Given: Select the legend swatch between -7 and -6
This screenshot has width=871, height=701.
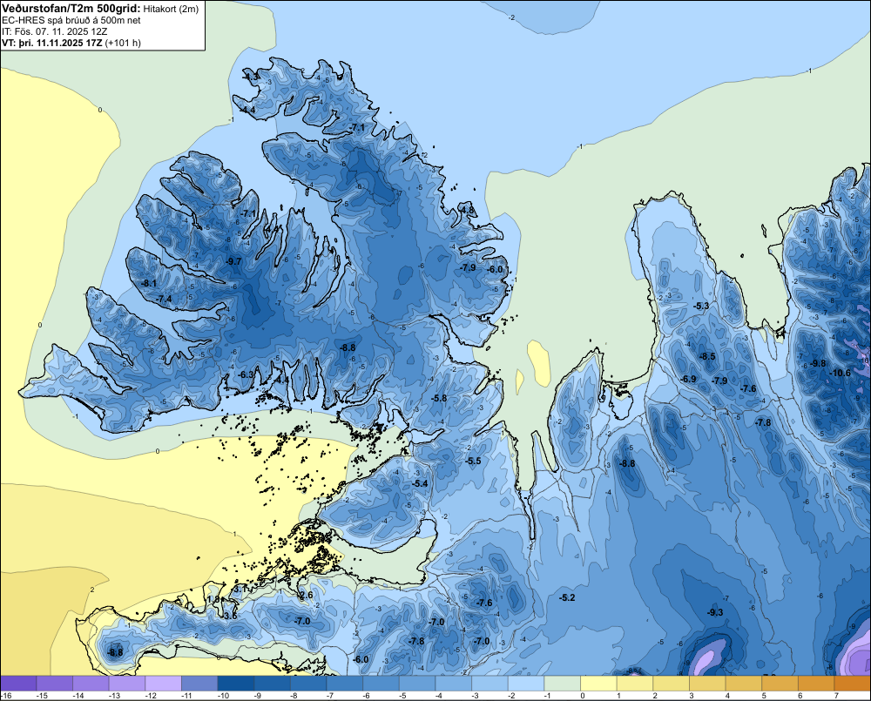Looking at the screenshot, I should click(x=345, y=683).
